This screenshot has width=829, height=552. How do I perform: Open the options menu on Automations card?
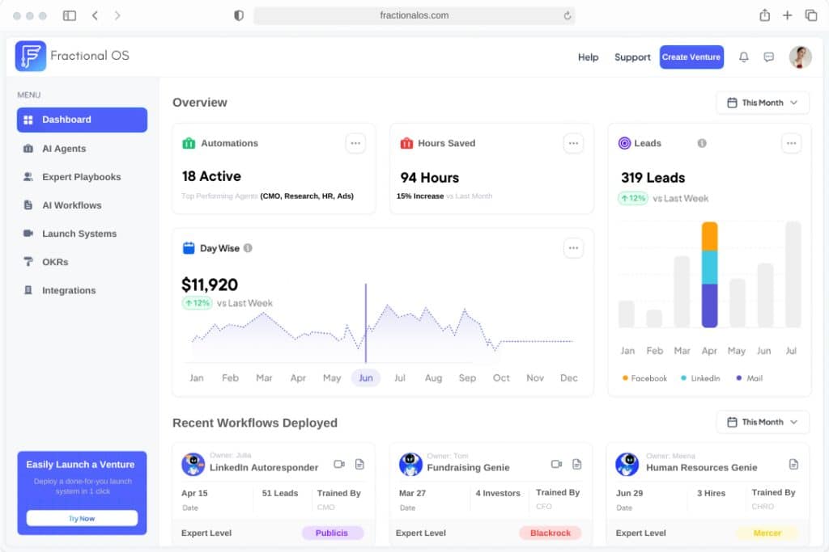point(355,143)
